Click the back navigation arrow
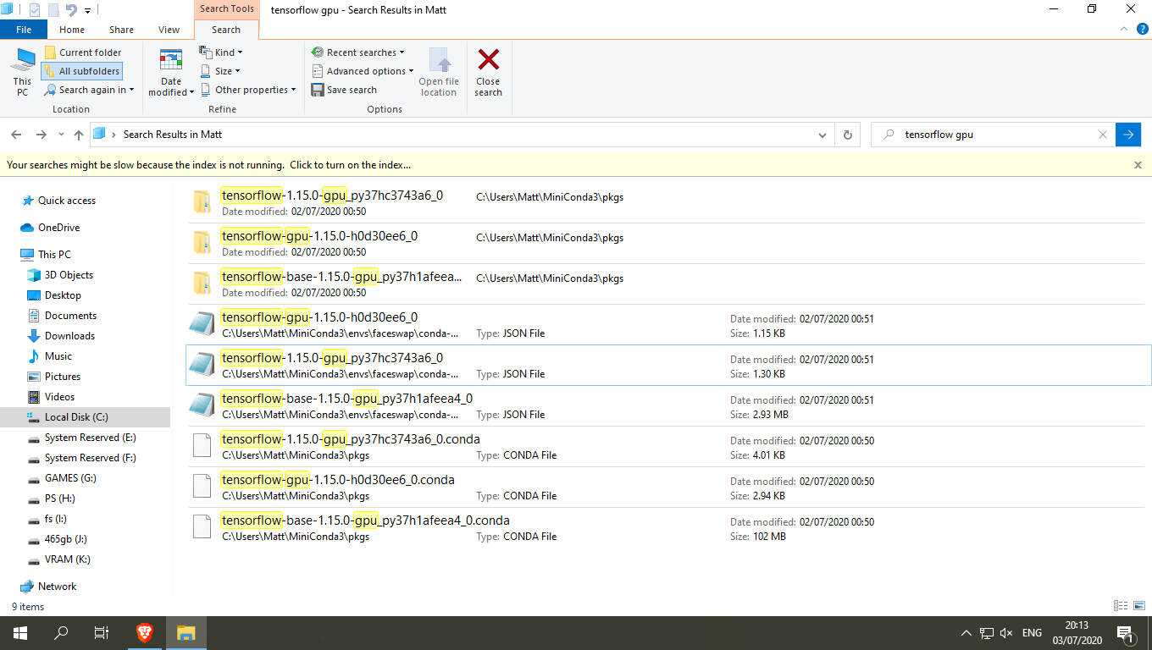 pos(16,135)
